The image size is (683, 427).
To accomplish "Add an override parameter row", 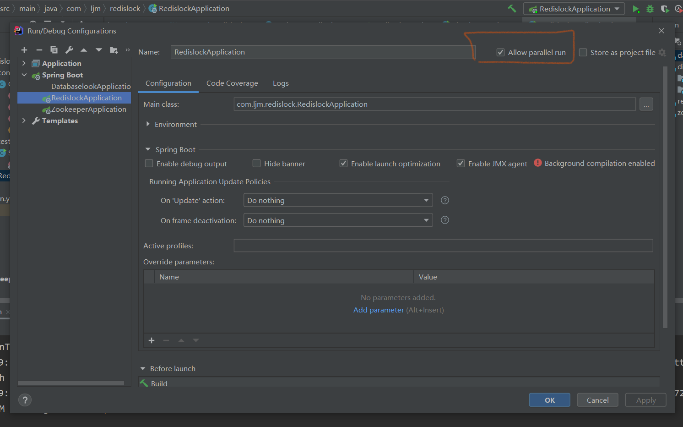I will [x=152, y=340].
